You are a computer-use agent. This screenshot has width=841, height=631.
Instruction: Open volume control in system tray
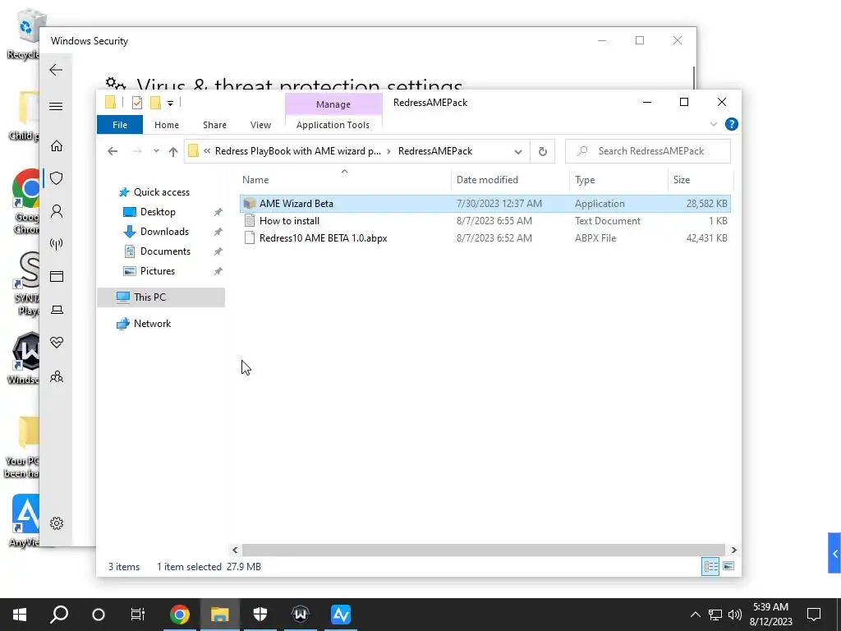735,615
